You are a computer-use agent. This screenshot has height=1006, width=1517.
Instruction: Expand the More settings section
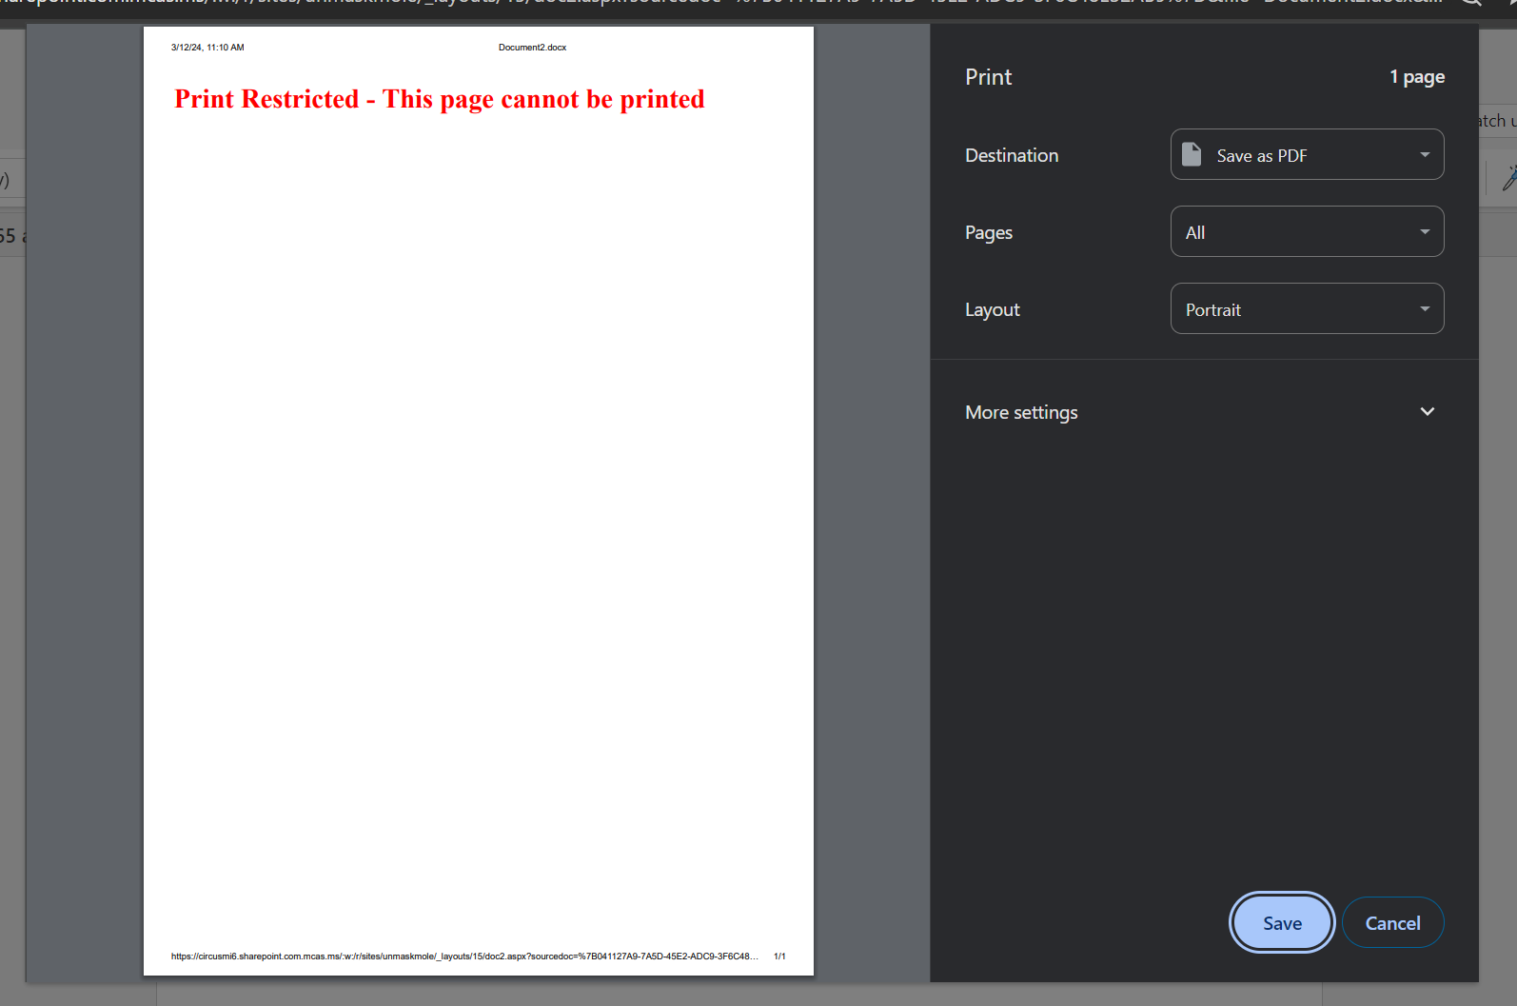(x=1021, y=412)
